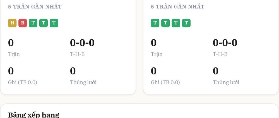This screenshot has width=279, height=118.
Task: Click left card '5 TRẬN GẦN NHẤT' heading
Action: pos(35,7)
